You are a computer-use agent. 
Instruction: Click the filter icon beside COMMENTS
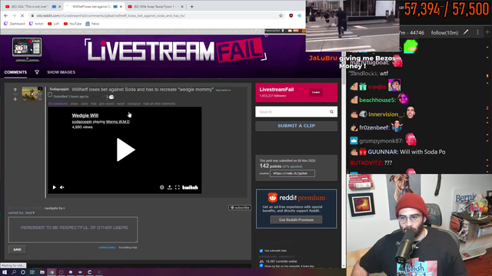(x=37, y=72)
